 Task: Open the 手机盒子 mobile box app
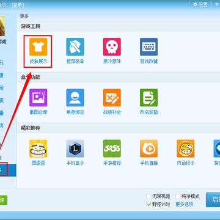(75, 153)
